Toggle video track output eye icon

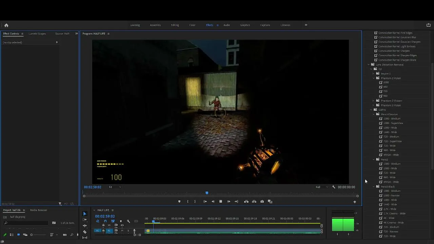122,225
